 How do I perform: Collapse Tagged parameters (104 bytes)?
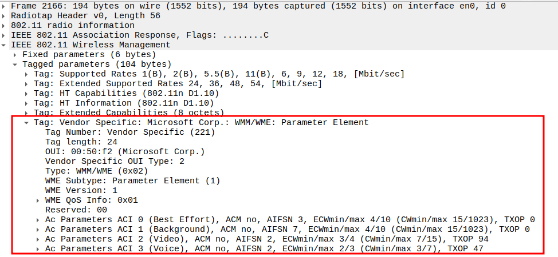[x=16, y=65]
